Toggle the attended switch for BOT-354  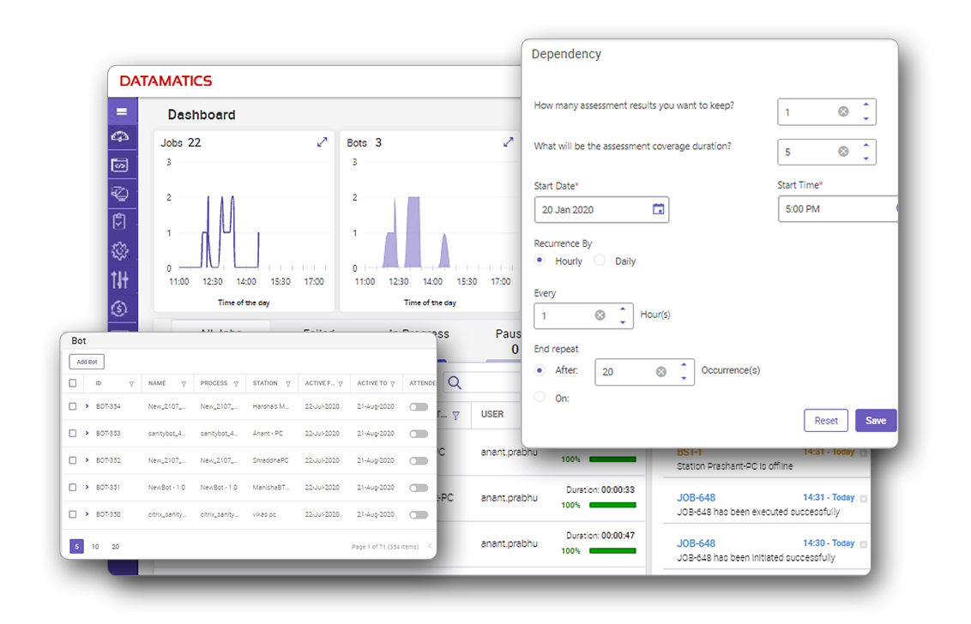pos(419,406)
